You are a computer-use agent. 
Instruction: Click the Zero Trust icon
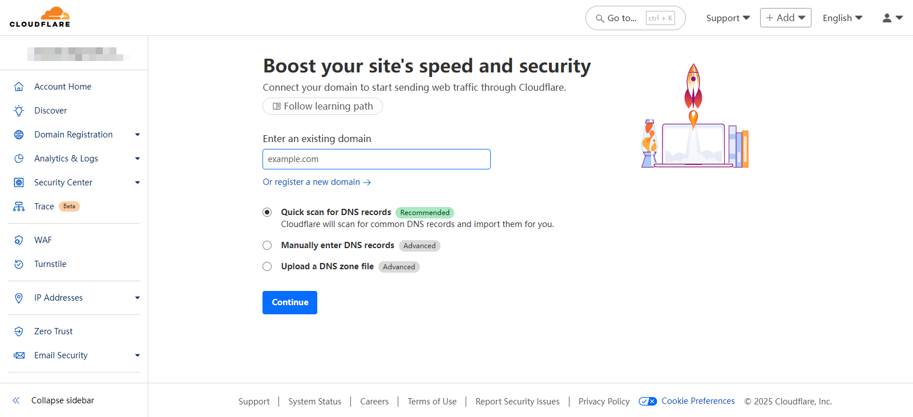point(19,331)
